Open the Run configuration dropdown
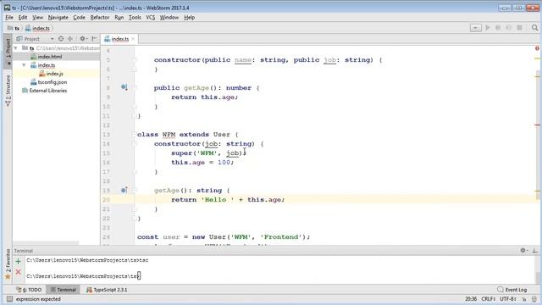 coord(476,28)
